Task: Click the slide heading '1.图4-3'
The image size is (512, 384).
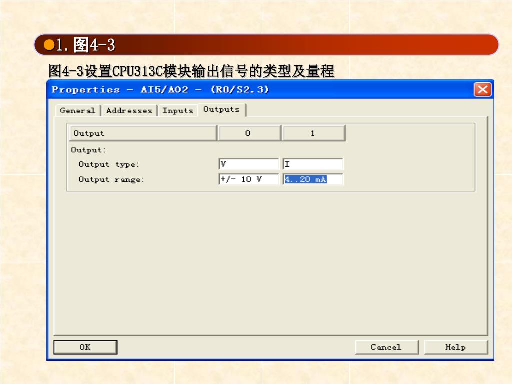Action: 85,44
